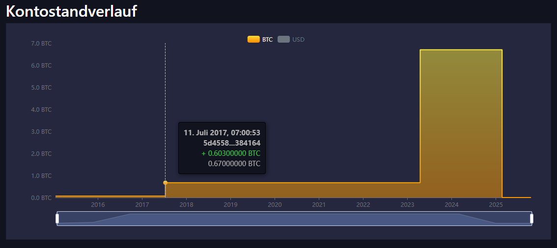Click the 0.67000000 BTC balance in tooltip

[x=234, y=164]
